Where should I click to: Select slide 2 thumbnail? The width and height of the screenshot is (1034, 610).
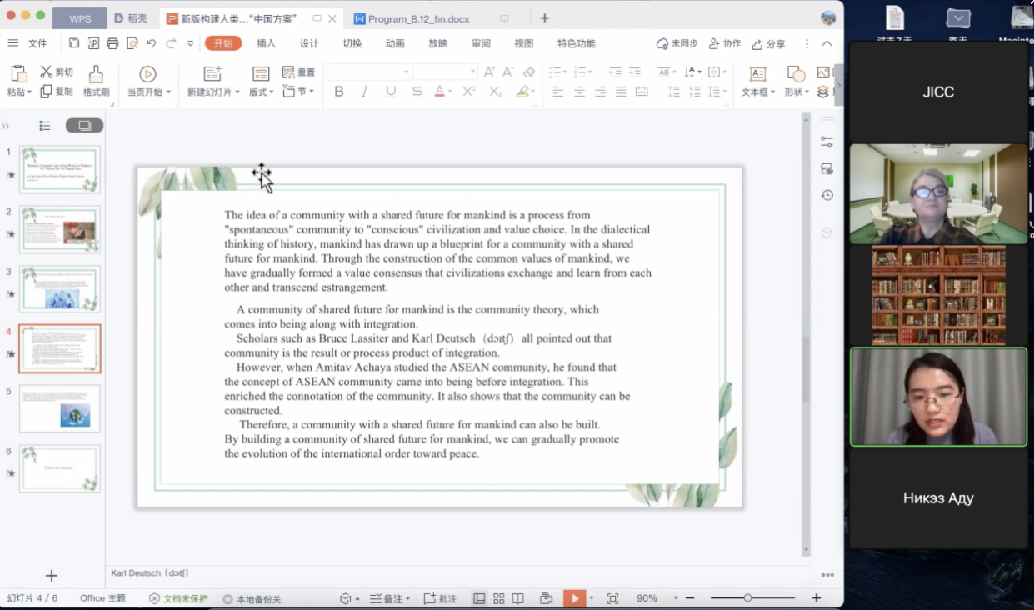pyautogui.click(x=59, y=229)
